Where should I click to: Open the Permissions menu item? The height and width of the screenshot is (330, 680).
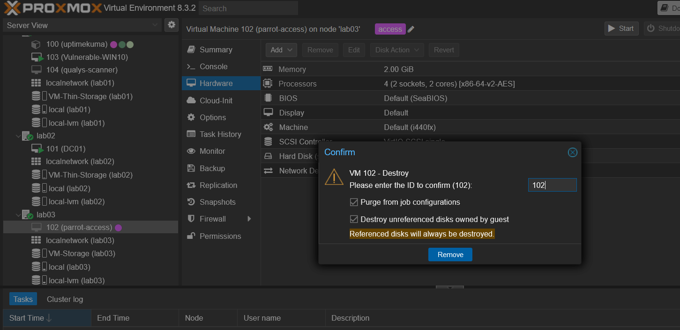(x=221, y=236)
